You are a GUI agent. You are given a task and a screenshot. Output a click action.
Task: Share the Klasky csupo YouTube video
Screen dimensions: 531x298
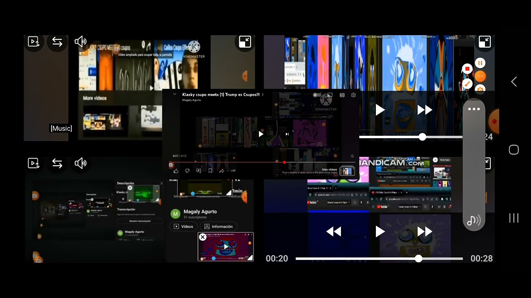tap(222, 171)
